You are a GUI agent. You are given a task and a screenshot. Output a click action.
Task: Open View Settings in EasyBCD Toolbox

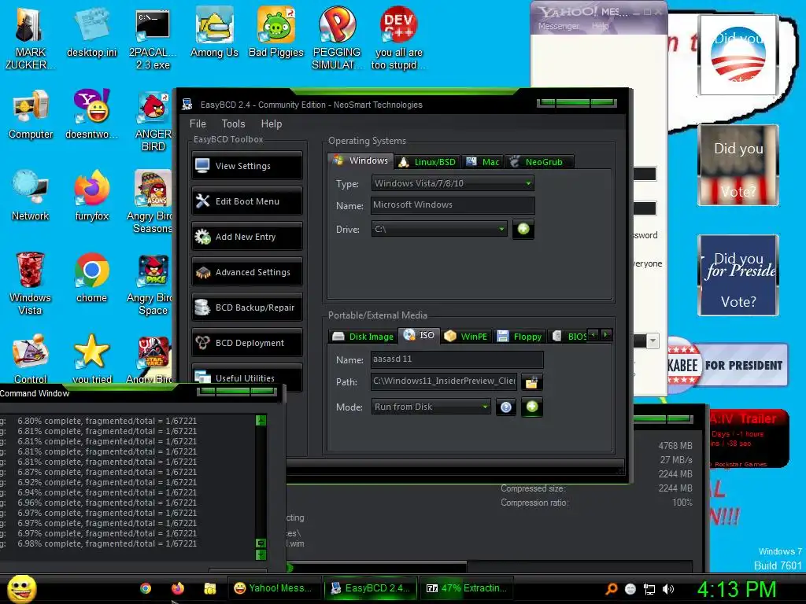246,165
